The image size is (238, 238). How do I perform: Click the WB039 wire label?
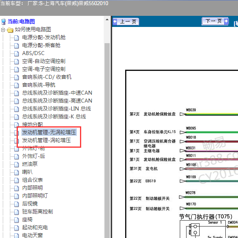tap(191, 110)
